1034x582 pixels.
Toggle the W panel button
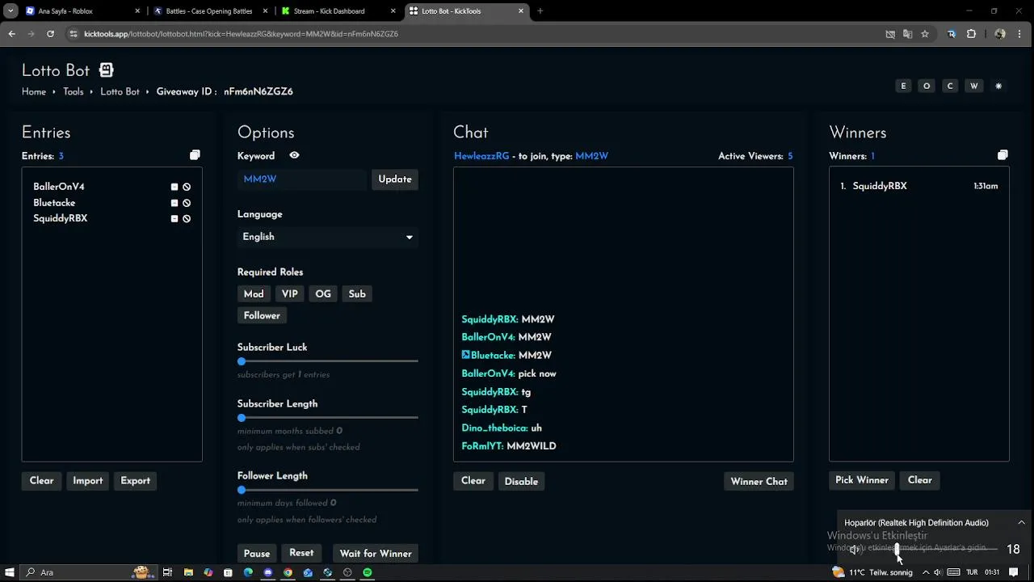point(974,86)
